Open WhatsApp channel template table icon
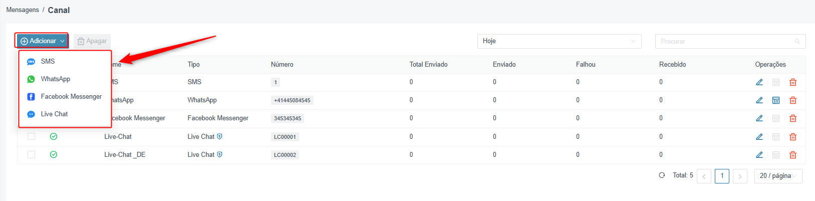This screenshot has width=815, height=201. (776, 100)
